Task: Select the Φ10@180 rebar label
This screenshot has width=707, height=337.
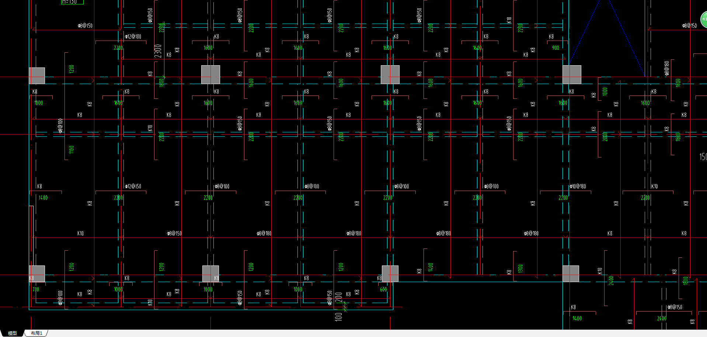Action: 578,186
